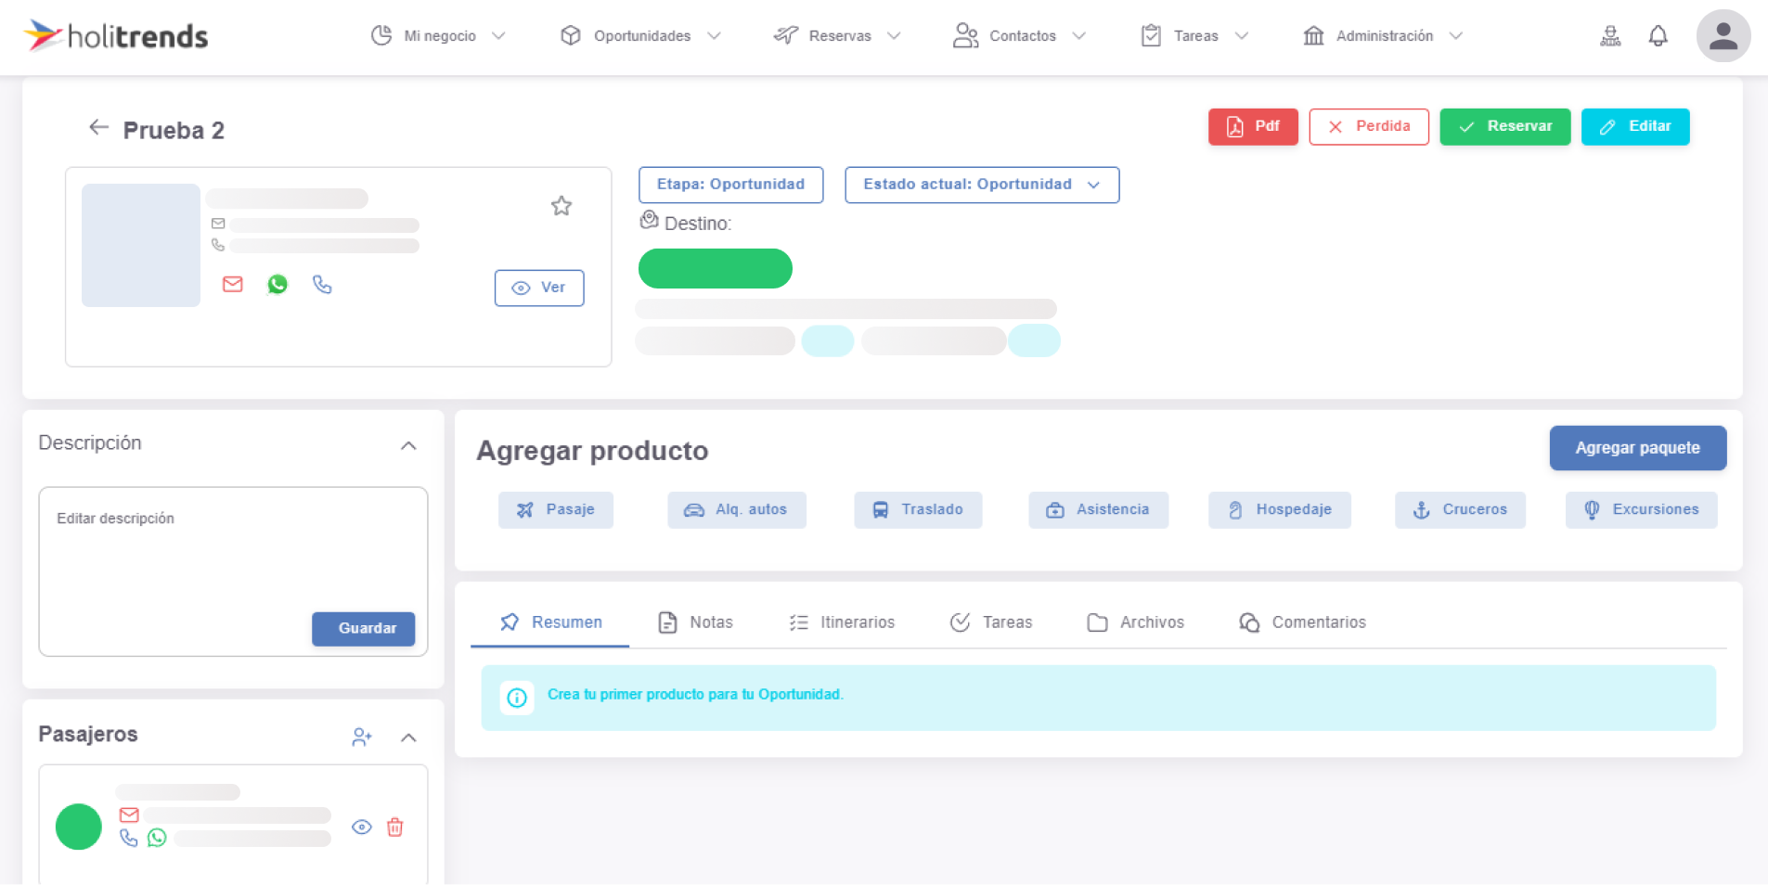Viewport: 1768px width, 885px height.
Task: Open WhatsApp from the contact card
Action: tap(277, 285)
